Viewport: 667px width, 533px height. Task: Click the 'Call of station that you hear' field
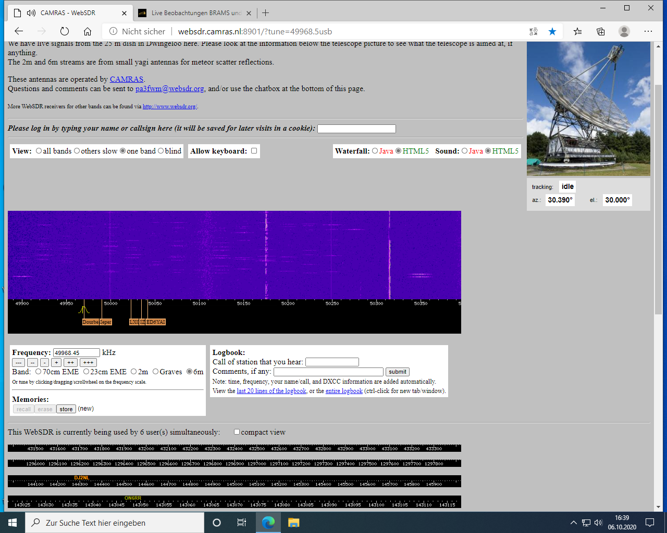click(332, 362)
